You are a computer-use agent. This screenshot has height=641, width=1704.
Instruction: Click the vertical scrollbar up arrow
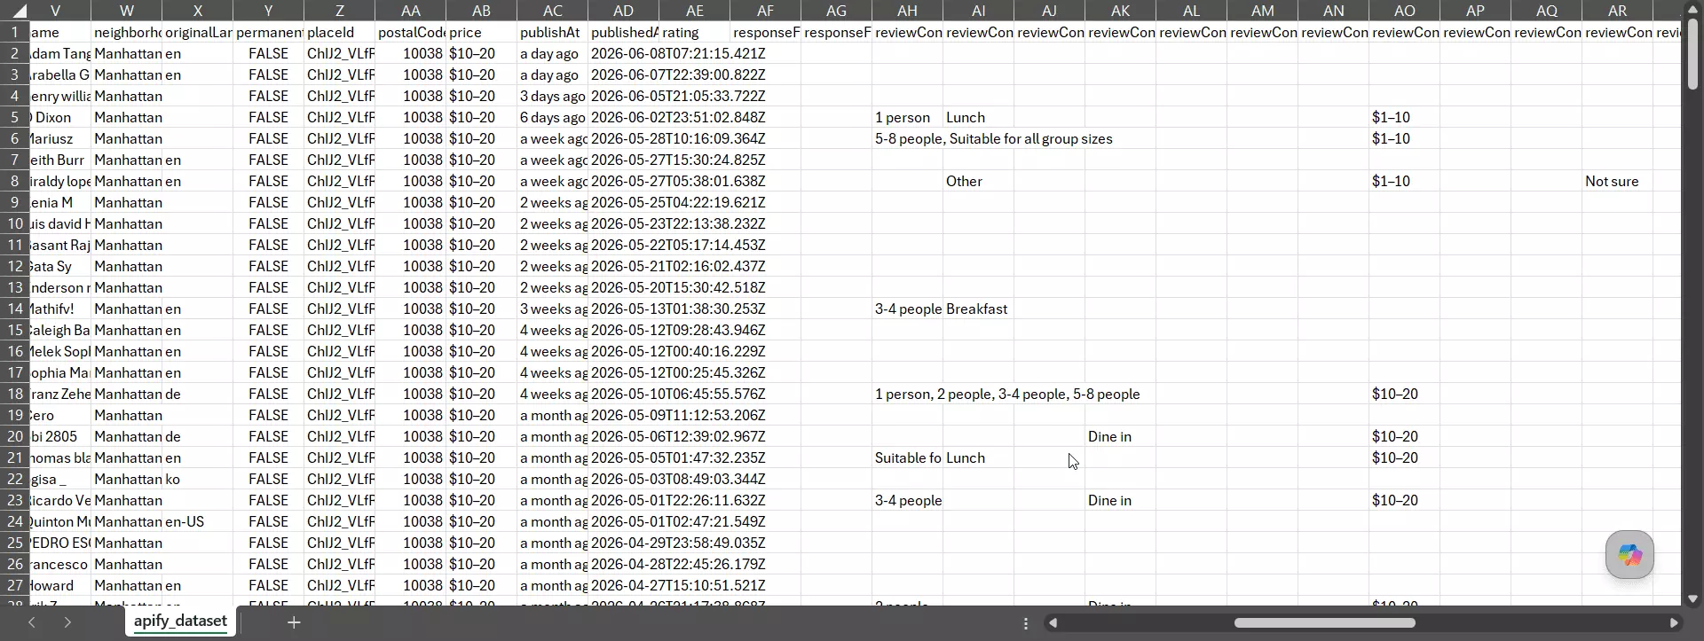pyautogui.click(x=1692, y=10)
